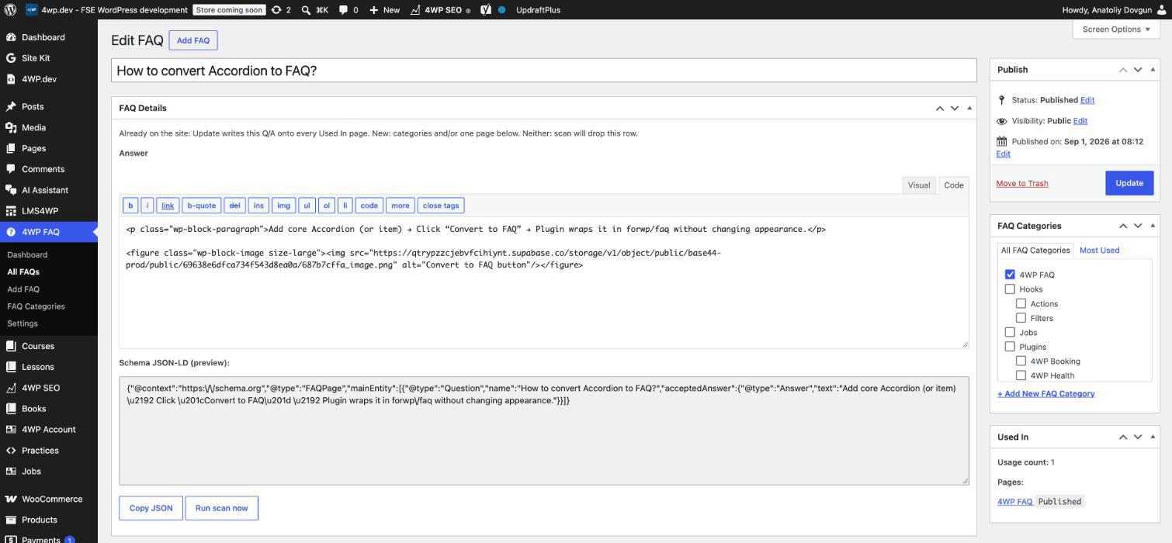
Task: Click the img quicktag button
Action: tap(283, 206)
